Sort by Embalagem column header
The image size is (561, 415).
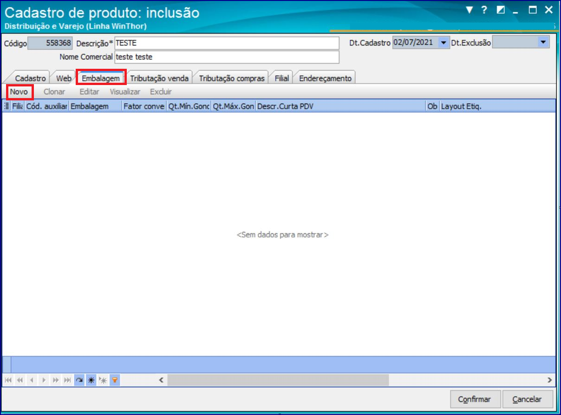tap(96, 106)
